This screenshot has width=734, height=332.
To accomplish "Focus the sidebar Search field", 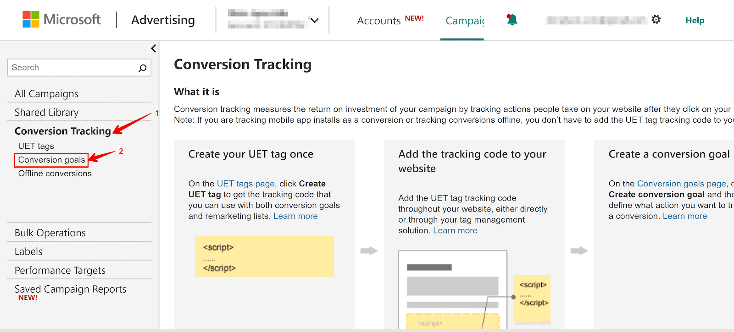I will (x=79, y=68).
